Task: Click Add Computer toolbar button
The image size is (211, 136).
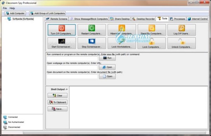Action: [x=15, y=13]
